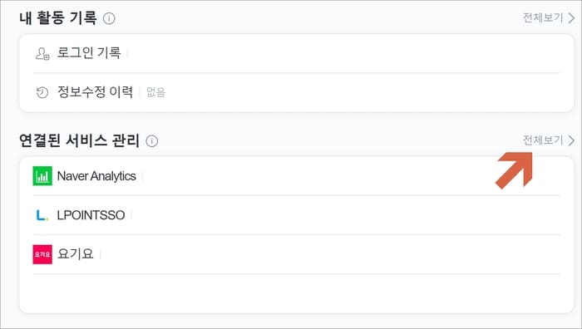Click the info icon beside 내 활동 기록
Screen dimensions: 582x329
109,18
